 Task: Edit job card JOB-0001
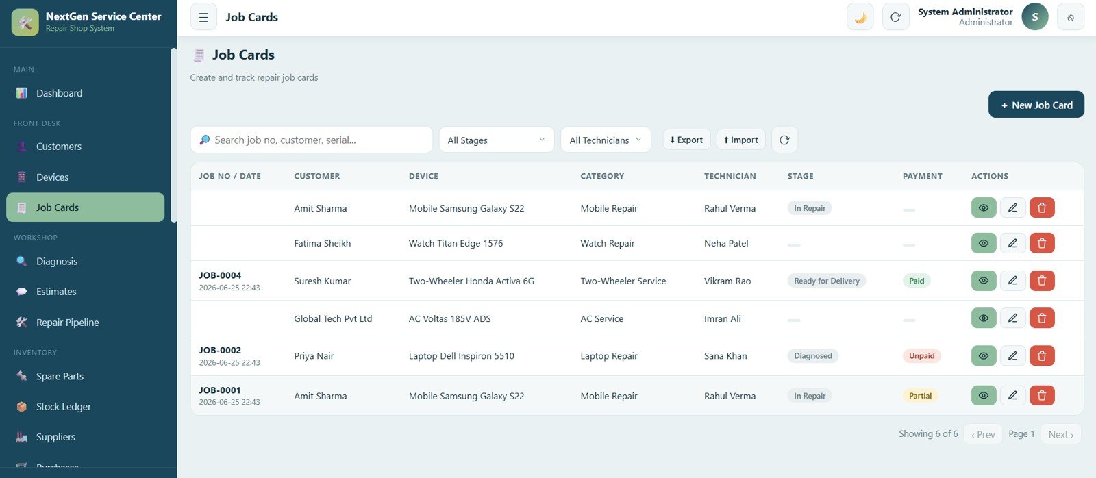1012,395
